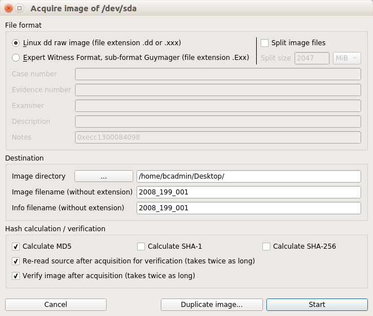Click the Evidence number field
373x316 pixels.
[x=218, y=90]
